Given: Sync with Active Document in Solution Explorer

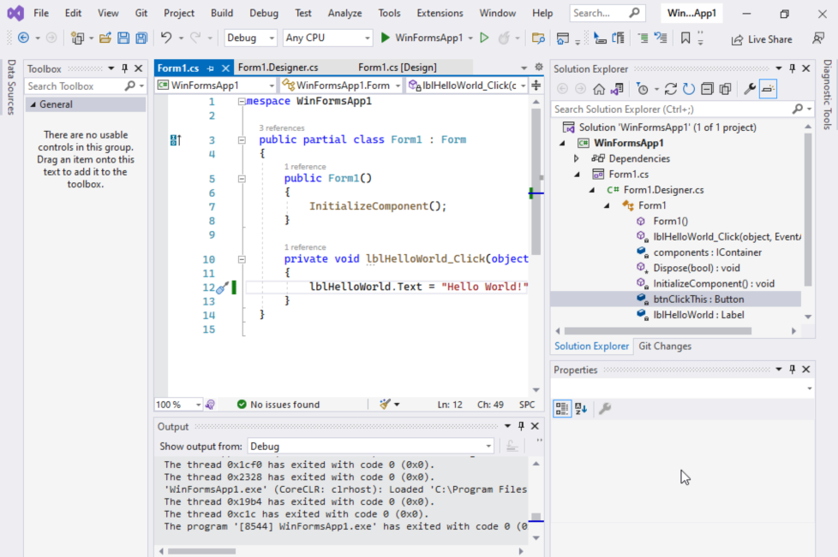Looking at the screenshot, I should click(671, 89).
